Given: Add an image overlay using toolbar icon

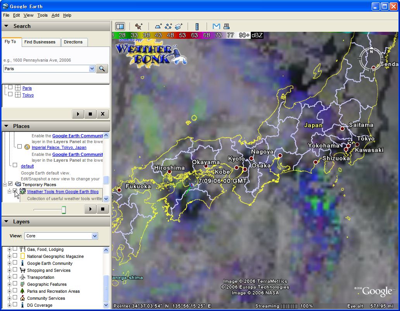Looking at the screenshot, I should pos(179,26).
